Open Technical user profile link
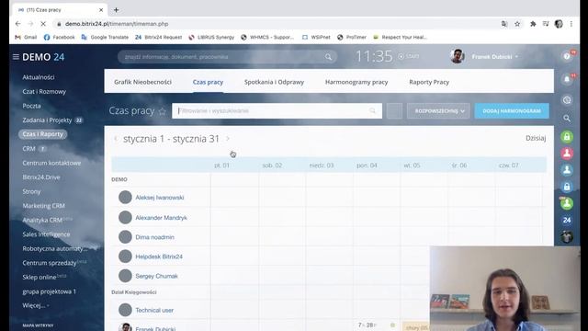 coord(154,311)
